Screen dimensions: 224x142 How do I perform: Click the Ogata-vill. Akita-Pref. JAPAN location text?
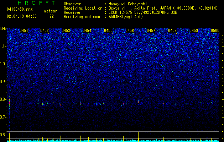coord(163,8)
